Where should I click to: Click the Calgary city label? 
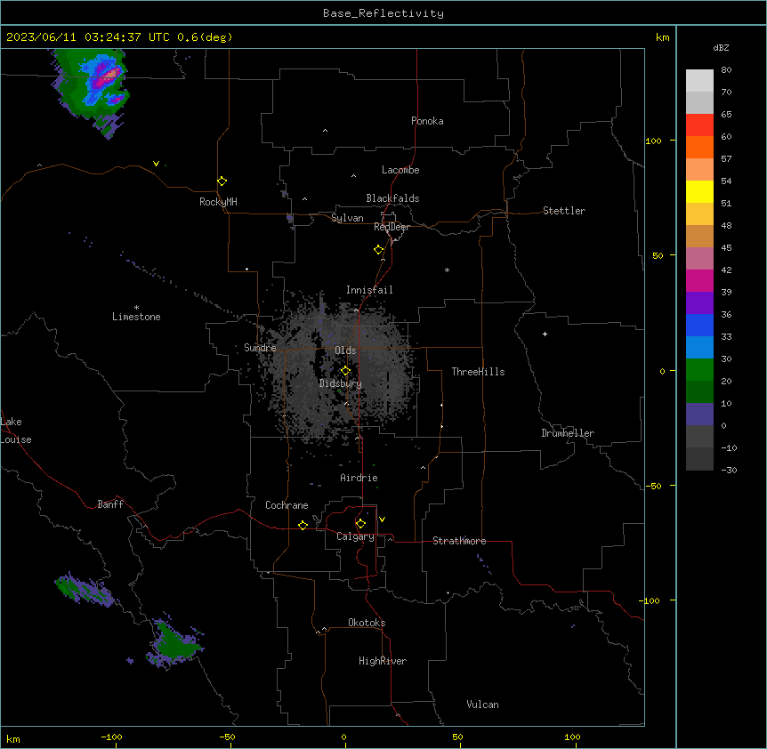pos(356,536)
